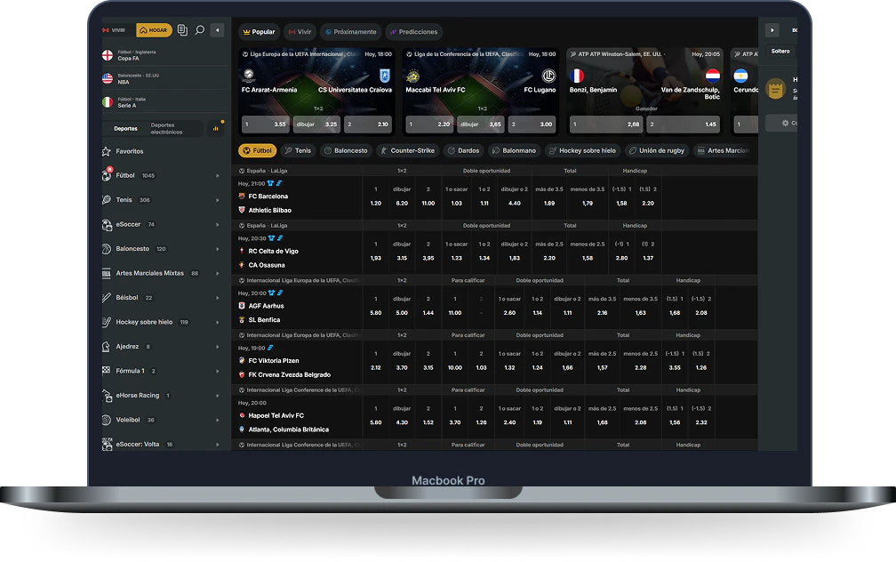
Task: Click the Italy flag beside Serie A
Action: (x=108, y=101)
